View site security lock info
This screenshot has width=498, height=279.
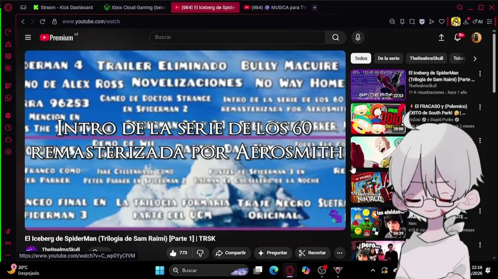[54, 22]
